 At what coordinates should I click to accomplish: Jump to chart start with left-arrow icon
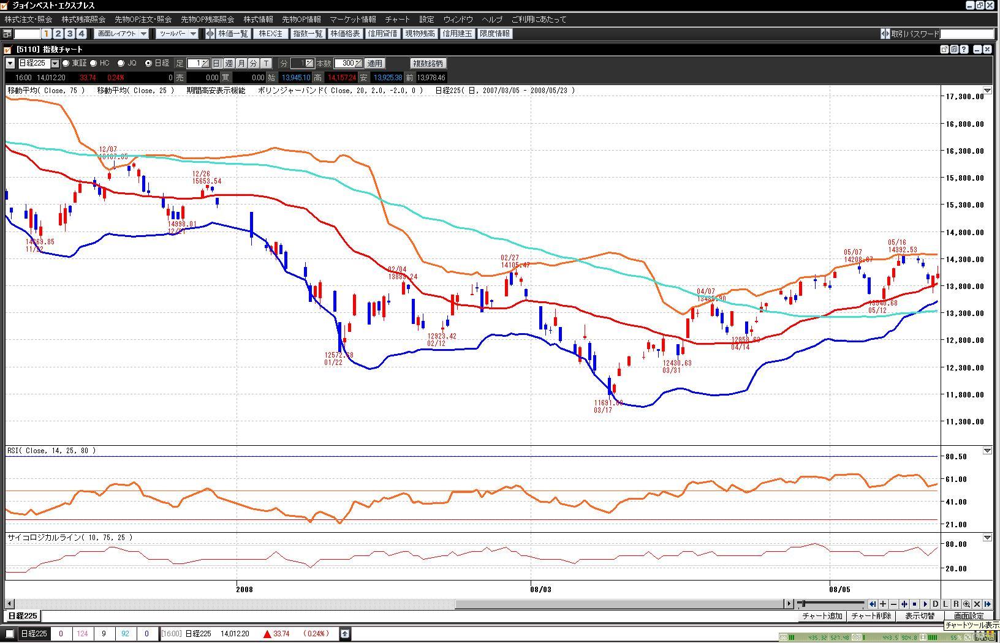873,604
